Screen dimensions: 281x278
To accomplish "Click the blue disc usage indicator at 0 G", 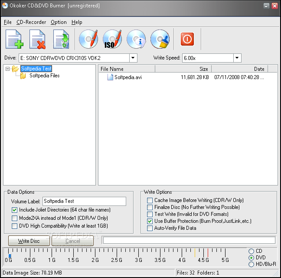I will coord(10,256).
